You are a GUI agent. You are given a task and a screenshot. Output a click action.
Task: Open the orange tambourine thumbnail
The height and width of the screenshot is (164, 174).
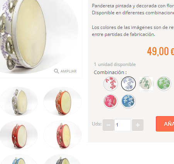[x=63, y=101]
